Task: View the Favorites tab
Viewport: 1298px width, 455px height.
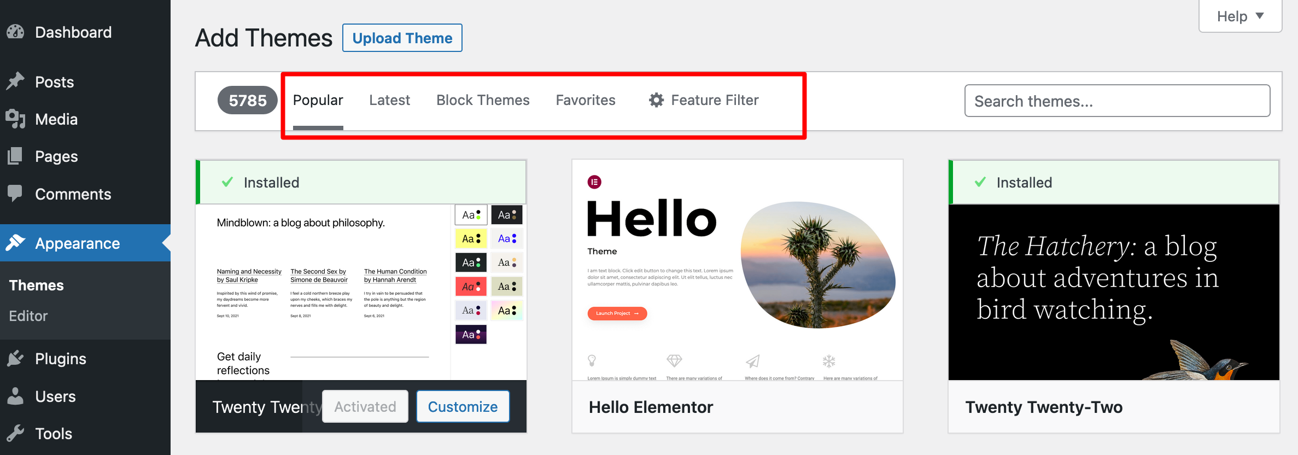Action: (585, 100)
